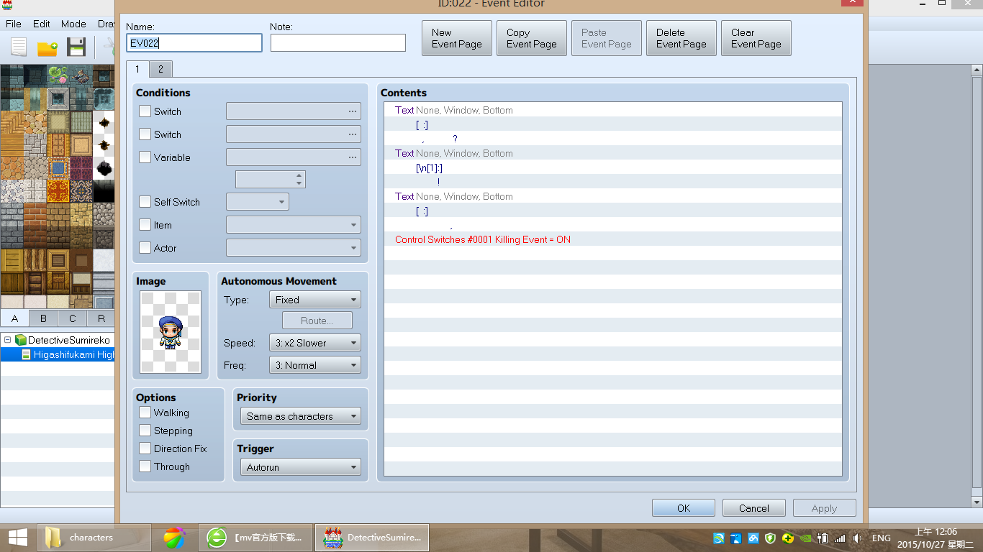Select tileset tab B
Viewport: 983px width, 552px height.
point(43,318)
